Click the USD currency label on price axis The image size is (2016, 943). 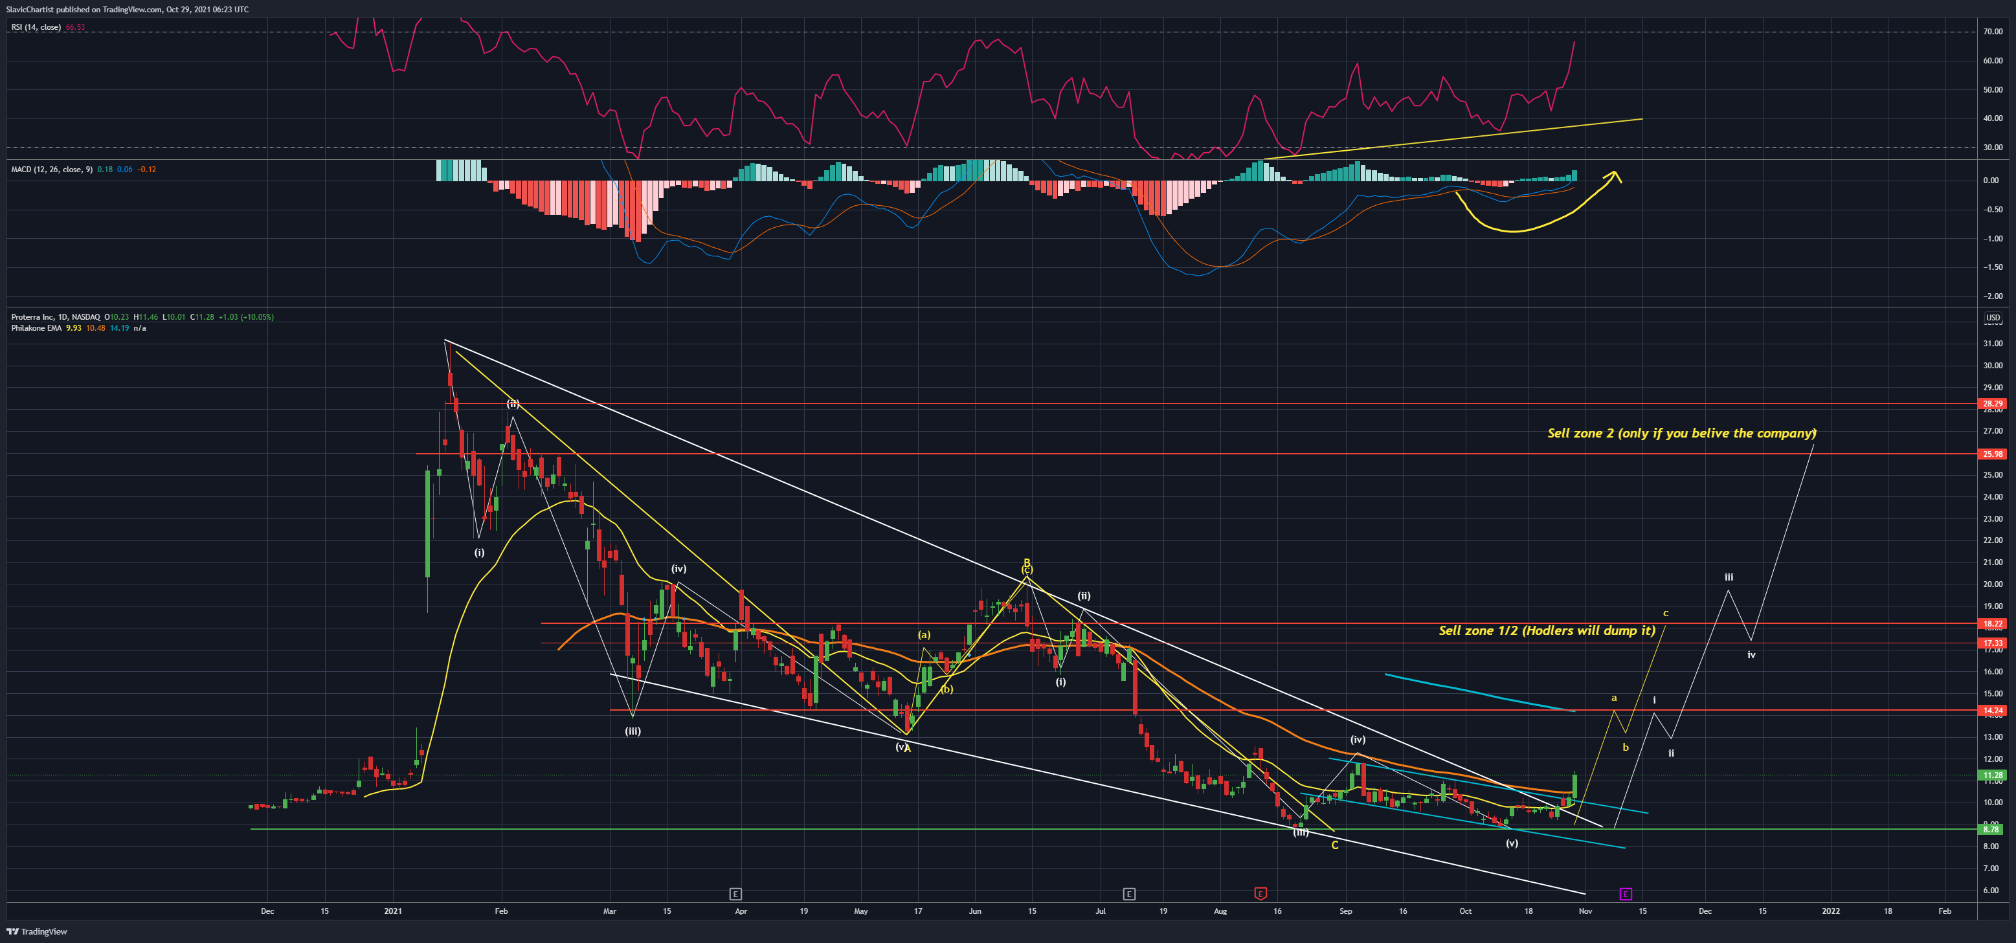point(1993,318)
